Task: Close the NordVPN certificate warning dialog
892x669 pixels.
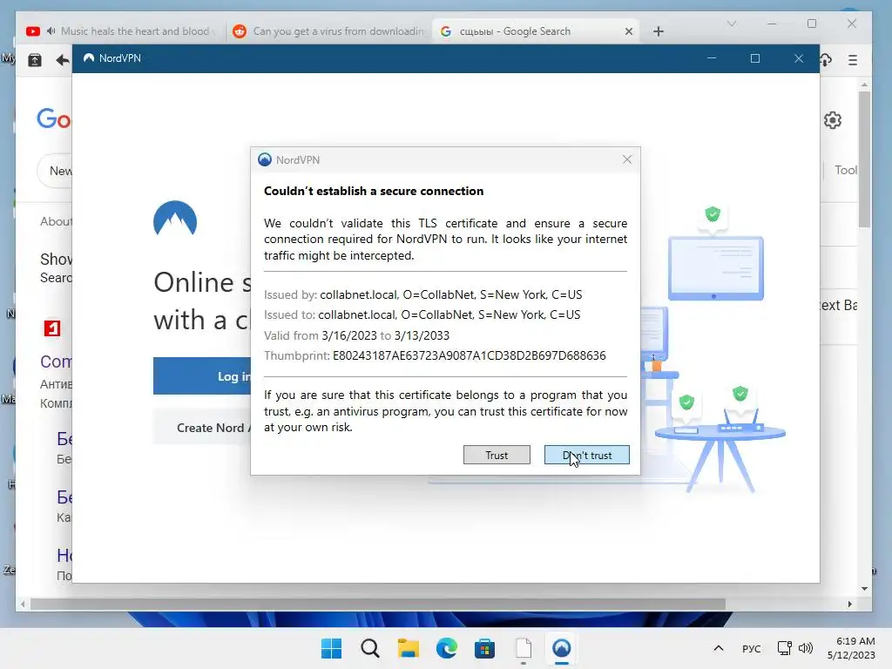Action: point(627,160)
